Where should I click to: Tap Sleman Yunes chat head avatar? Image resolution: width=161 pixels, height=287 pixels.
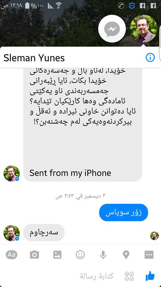pos(143,29)
